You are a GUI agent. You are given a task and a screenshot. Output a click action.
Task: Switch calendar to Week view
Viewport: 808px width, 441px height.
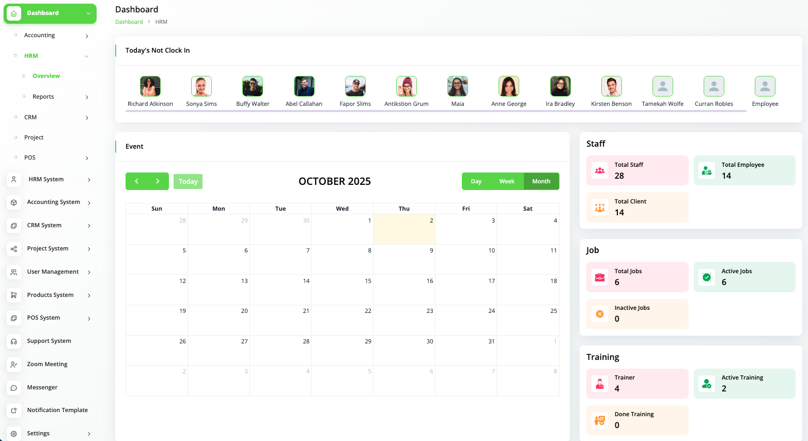point(507,181)
